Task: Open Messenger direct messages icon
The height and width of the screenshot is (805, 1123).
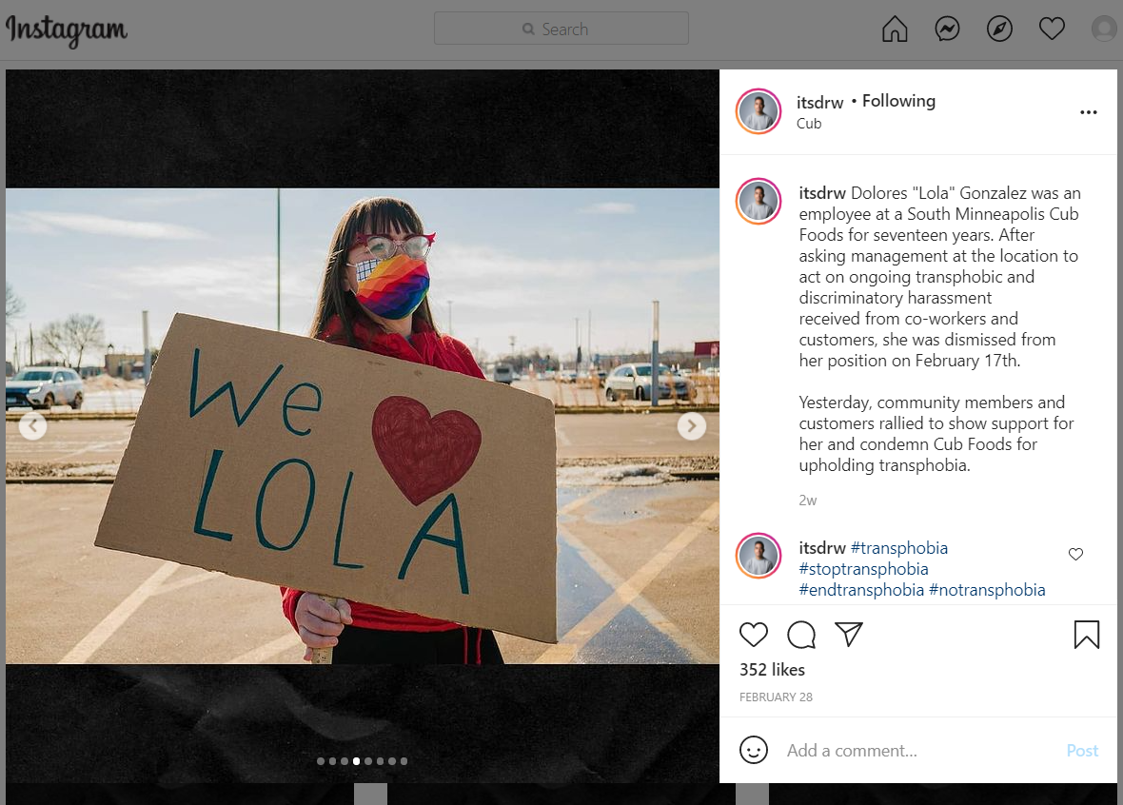Action: pyautogui.click(x=947, y=29)
